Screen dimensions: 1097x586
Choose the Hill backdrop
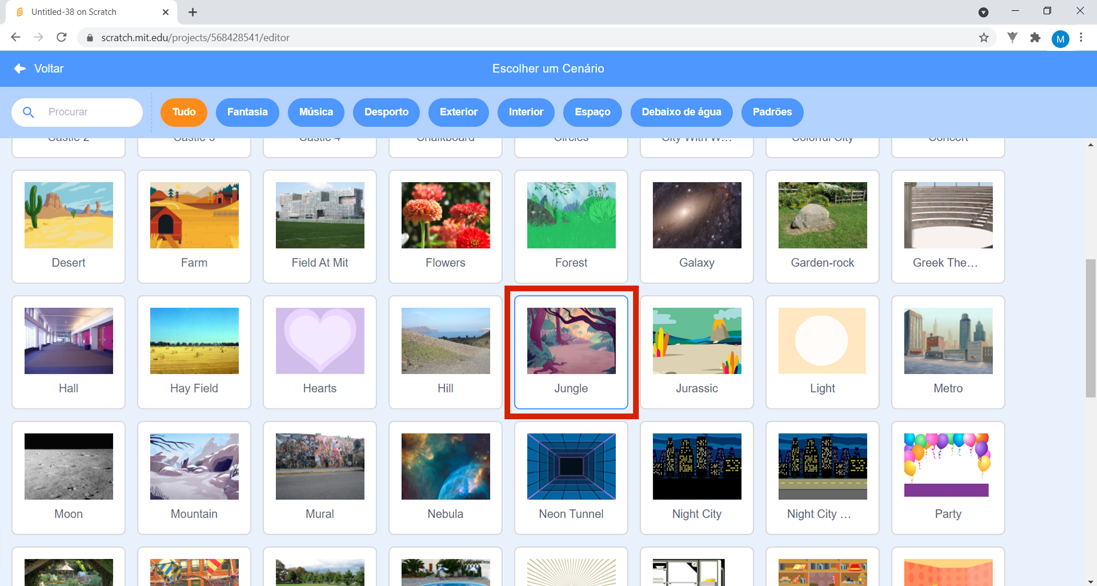[446, 352]
